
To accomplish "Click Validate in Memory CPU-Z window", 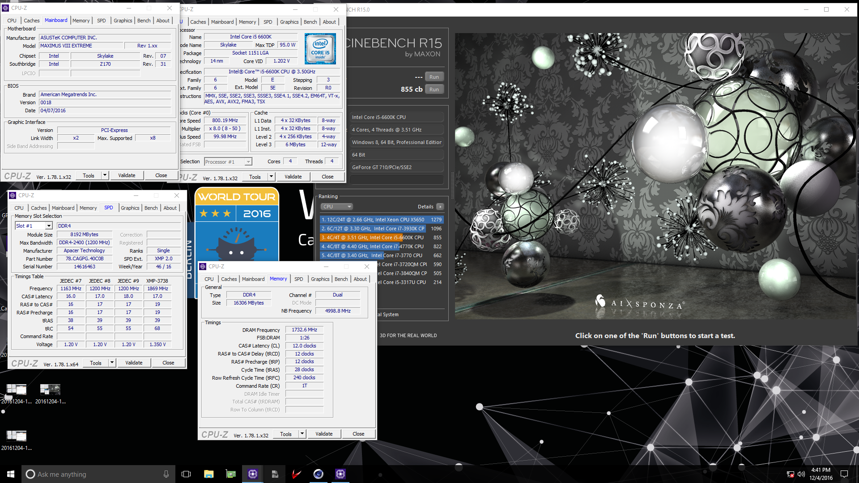I will click(x=324, y=434).
